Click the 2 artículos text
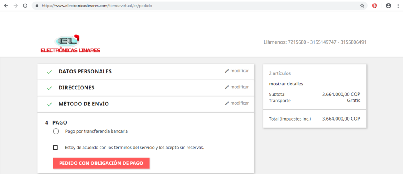The image size is (403, 174). (280, 73)
